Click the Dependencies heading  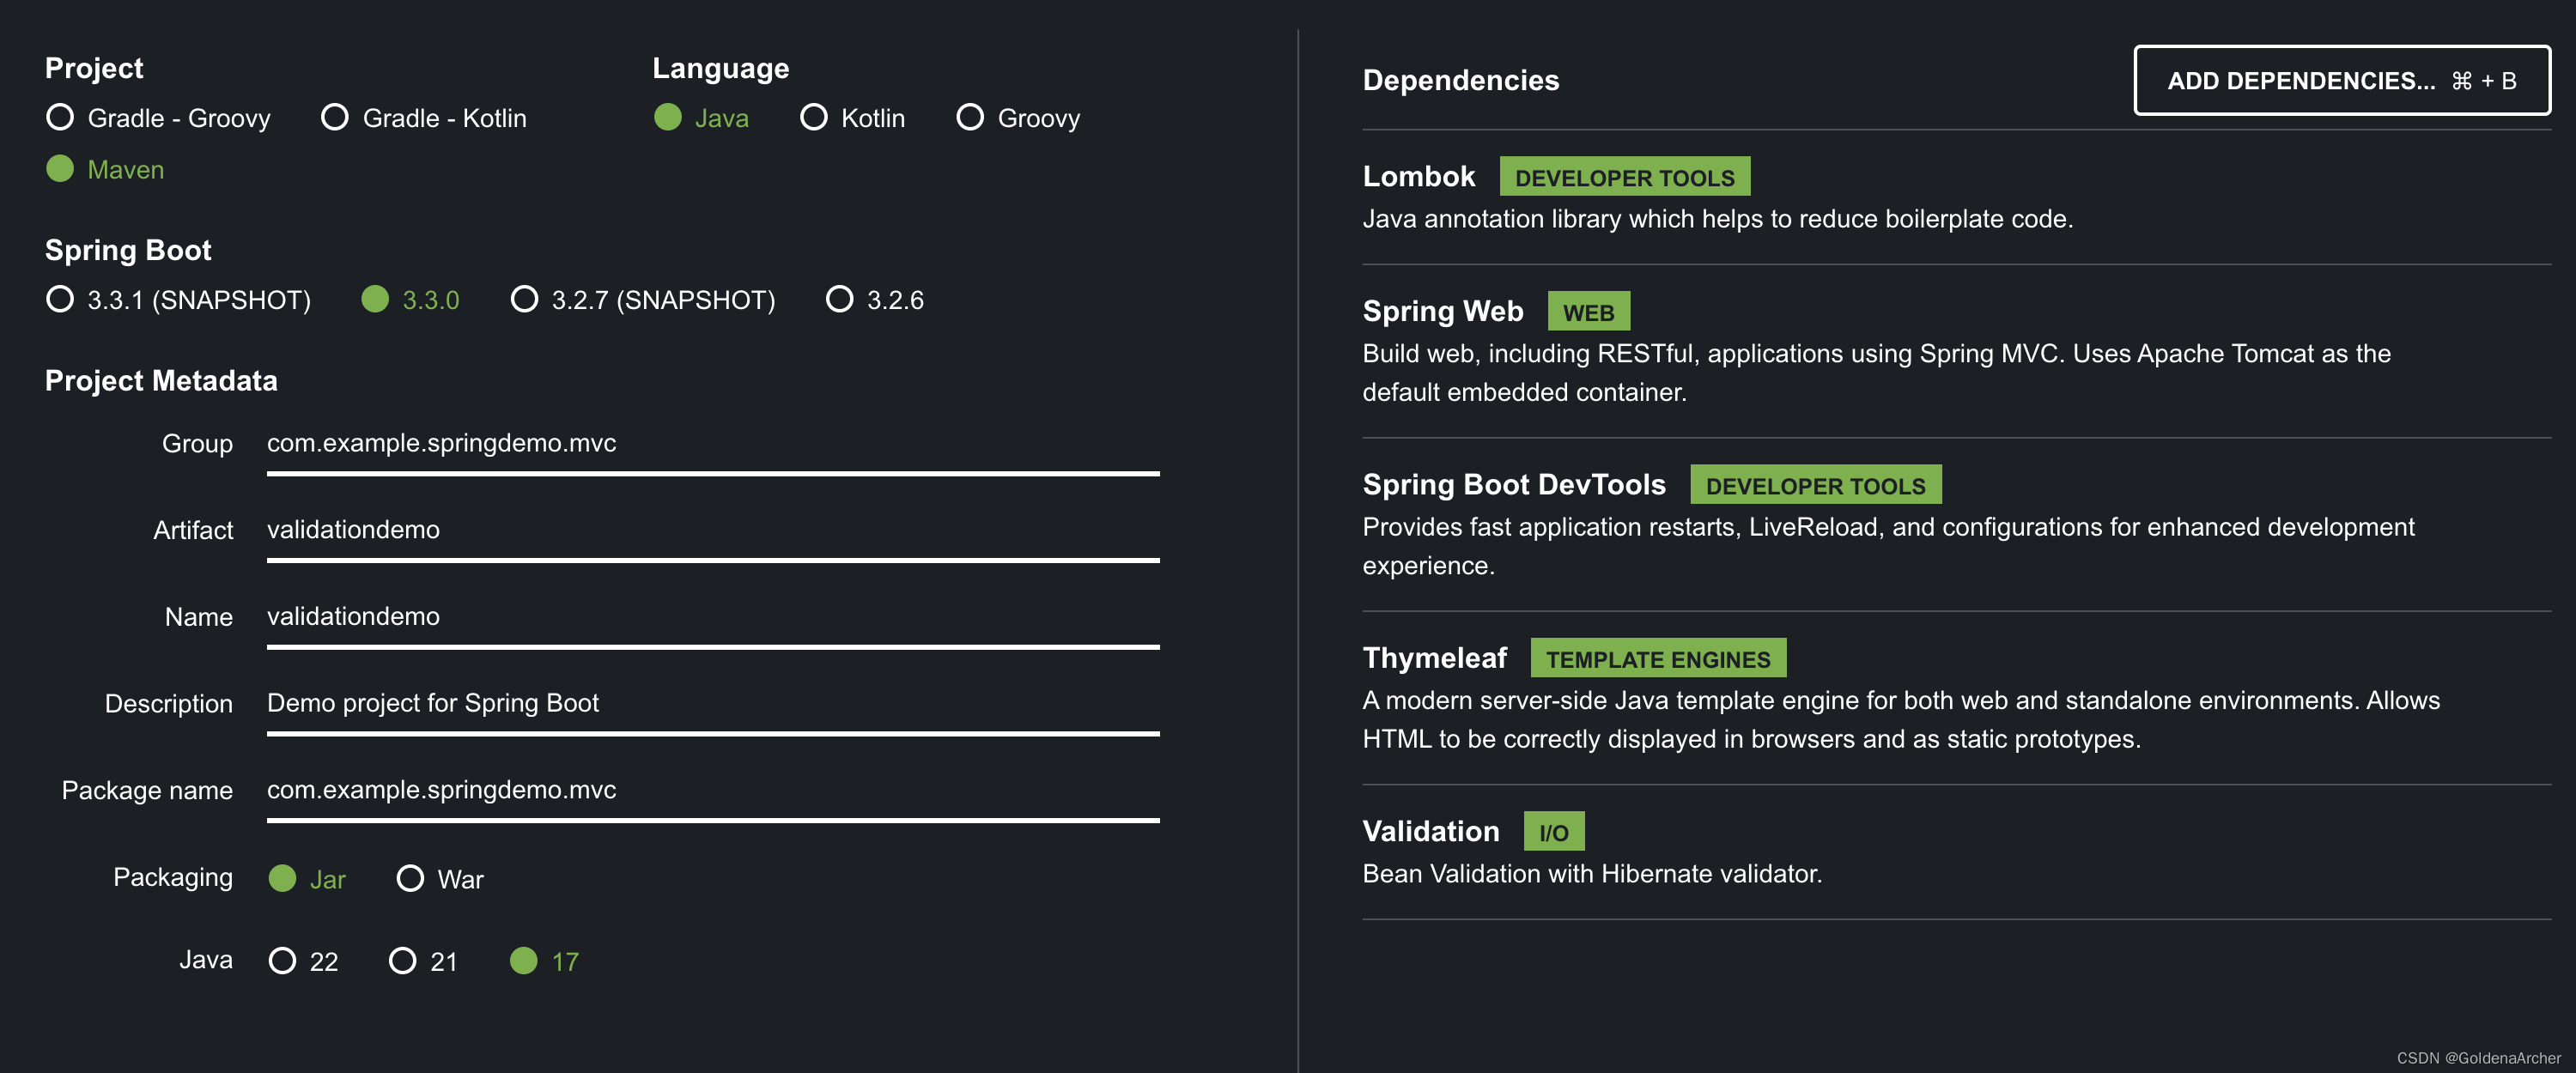1460,80
